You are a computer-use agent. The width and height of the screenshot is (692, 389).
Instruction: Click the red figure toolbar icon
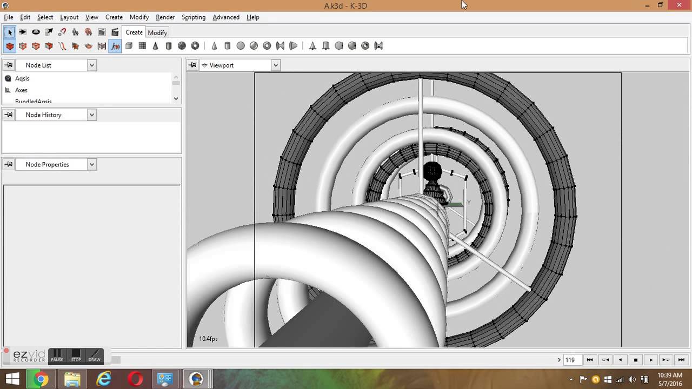(88, 32)
